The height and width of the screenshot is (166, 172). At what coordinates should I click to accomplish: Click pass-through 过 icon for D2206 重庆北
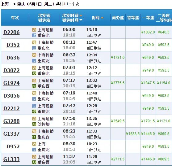pos(34,35)
